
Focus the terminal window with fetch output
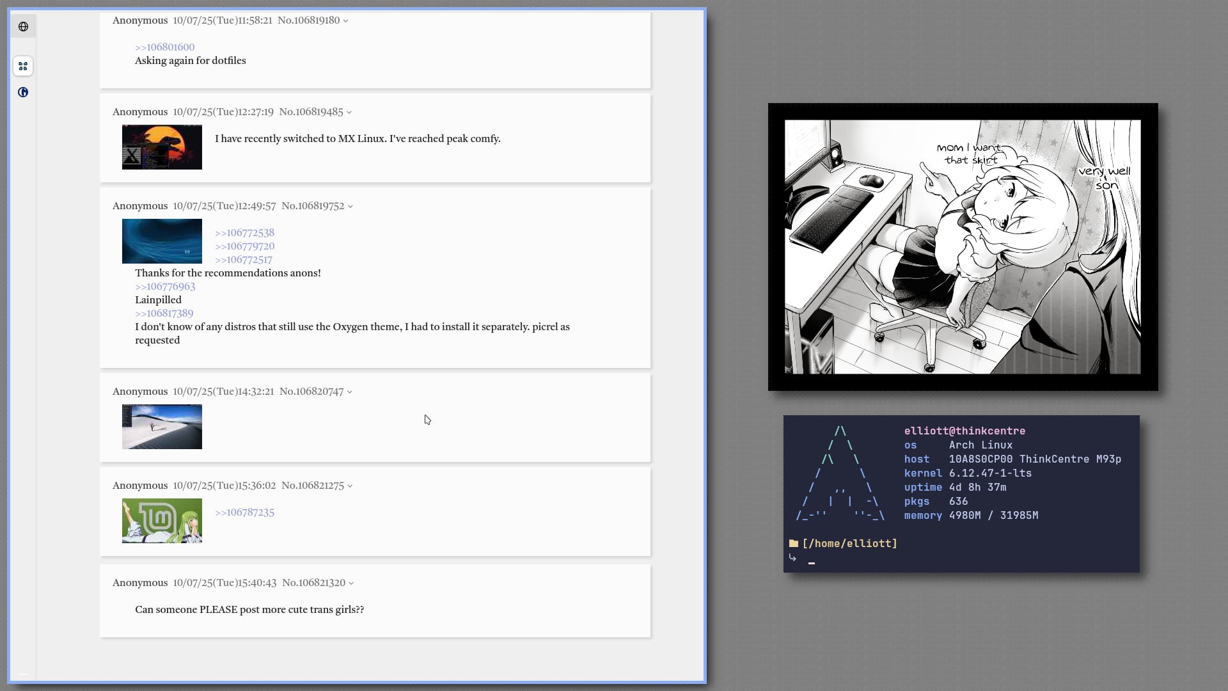pyautogui.click(x=961, y=493)
